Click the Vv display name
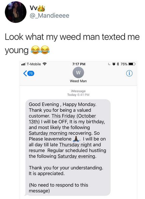Viewport: 145px width, 199px height. tap(33, 8)
